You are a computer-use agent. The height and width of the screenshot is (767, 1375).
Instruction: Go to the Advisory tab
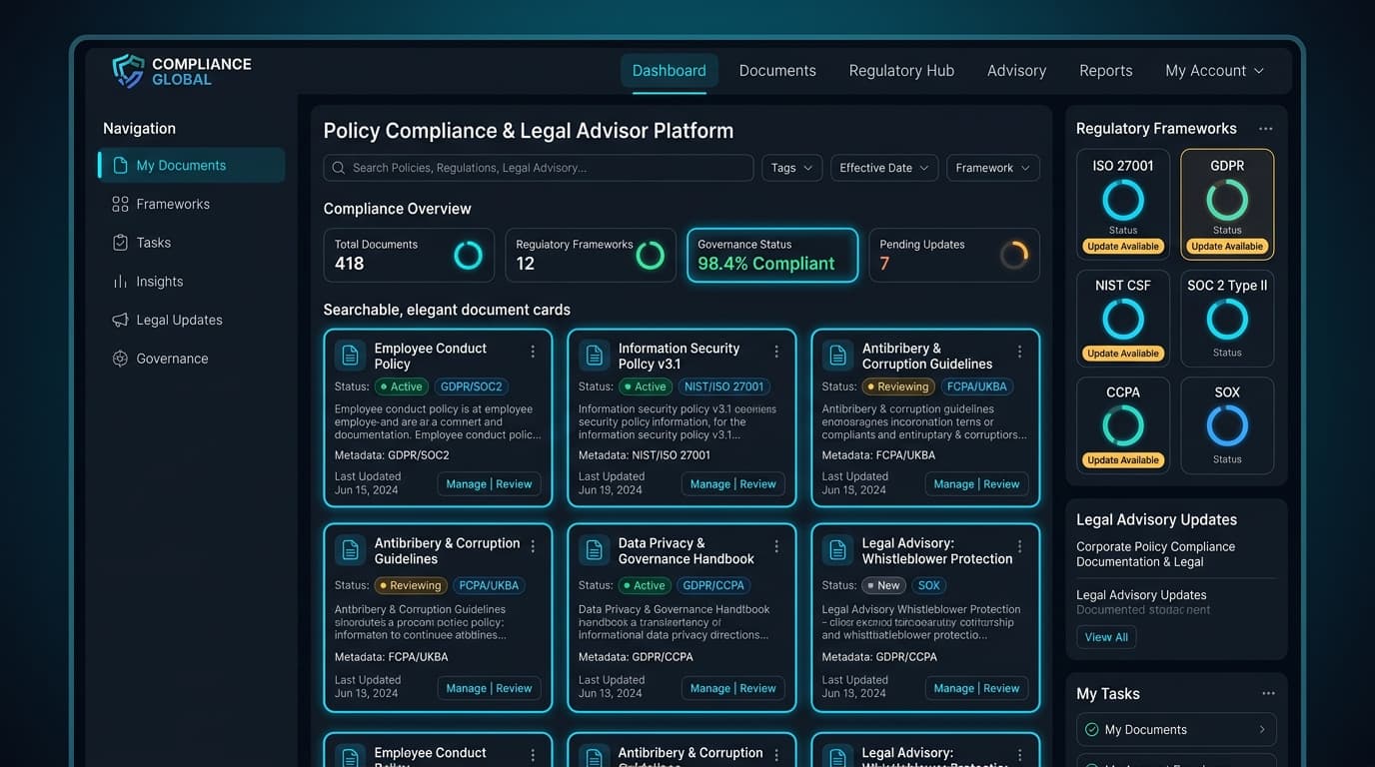coord(1016,71)
